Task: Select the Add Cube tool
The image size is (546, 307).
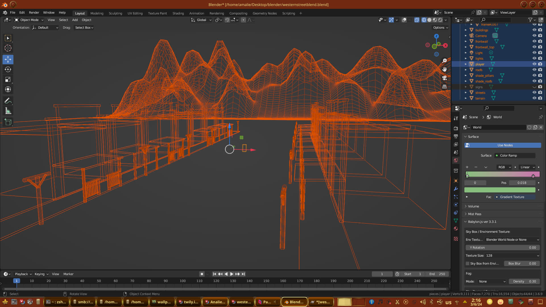Action: pos(8,122)
